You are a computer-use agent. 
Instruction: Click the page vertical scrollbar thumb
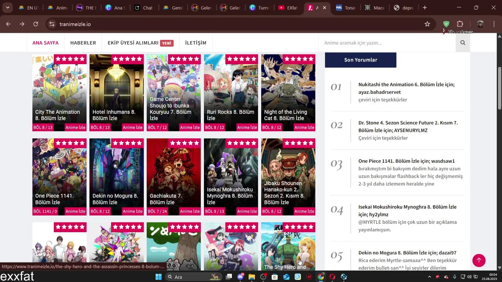499,88
